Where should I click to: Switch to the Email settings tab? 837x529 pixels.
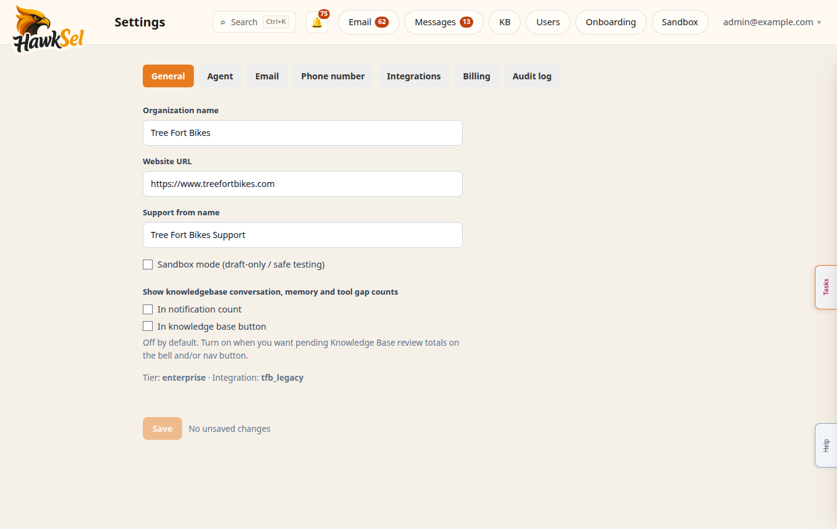(267, 76)
